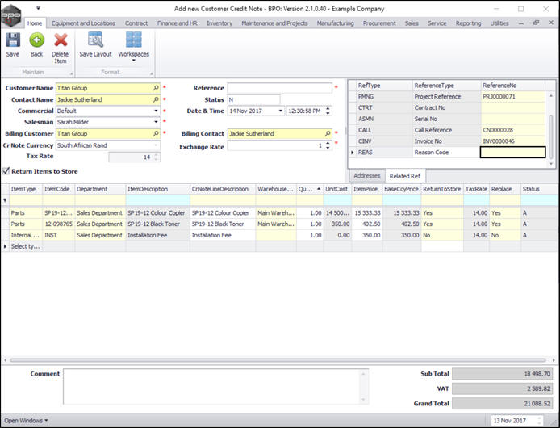Viewport: 560px width, 428px height.
Task: Sort by the ItemPrice column header
Action: coord(366,189)
